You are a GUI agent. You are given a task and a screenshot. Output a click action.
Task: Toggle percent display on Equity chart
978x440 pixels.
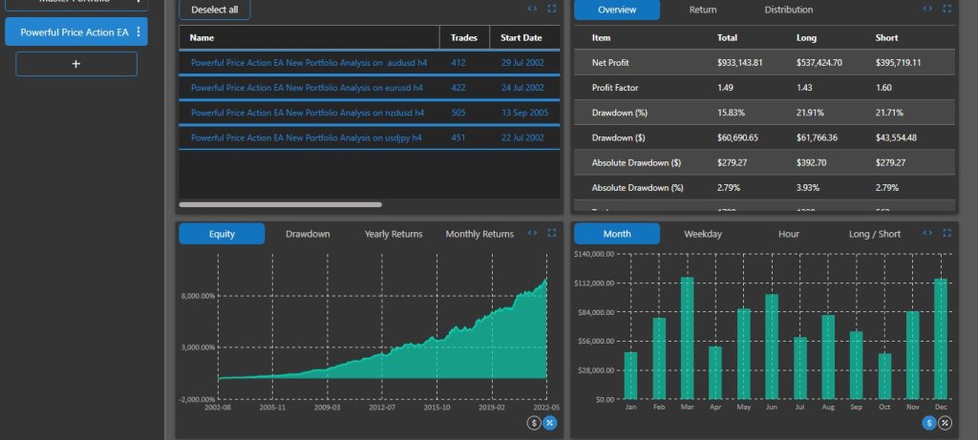coord(550,423)
